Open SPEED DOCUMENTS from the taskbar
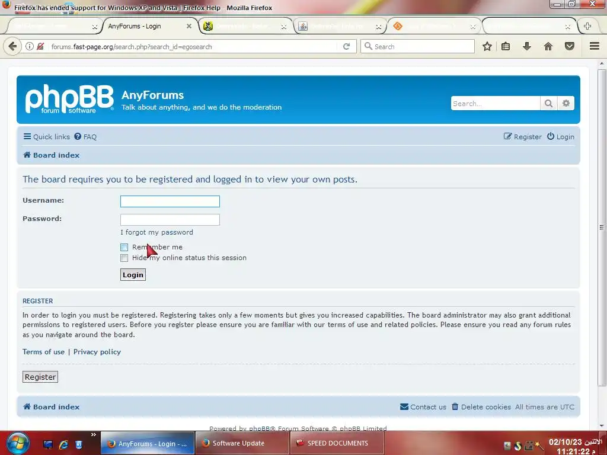This screenshot has width=607, height=455. (x=337, y=443)
